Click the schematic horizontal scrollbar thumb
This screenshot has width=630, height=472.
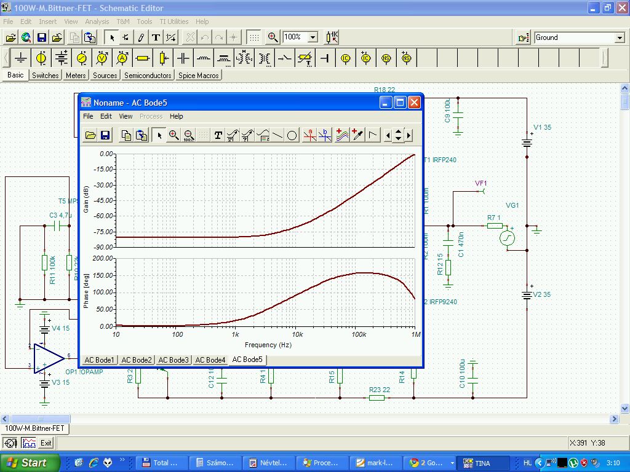[40, 419]
